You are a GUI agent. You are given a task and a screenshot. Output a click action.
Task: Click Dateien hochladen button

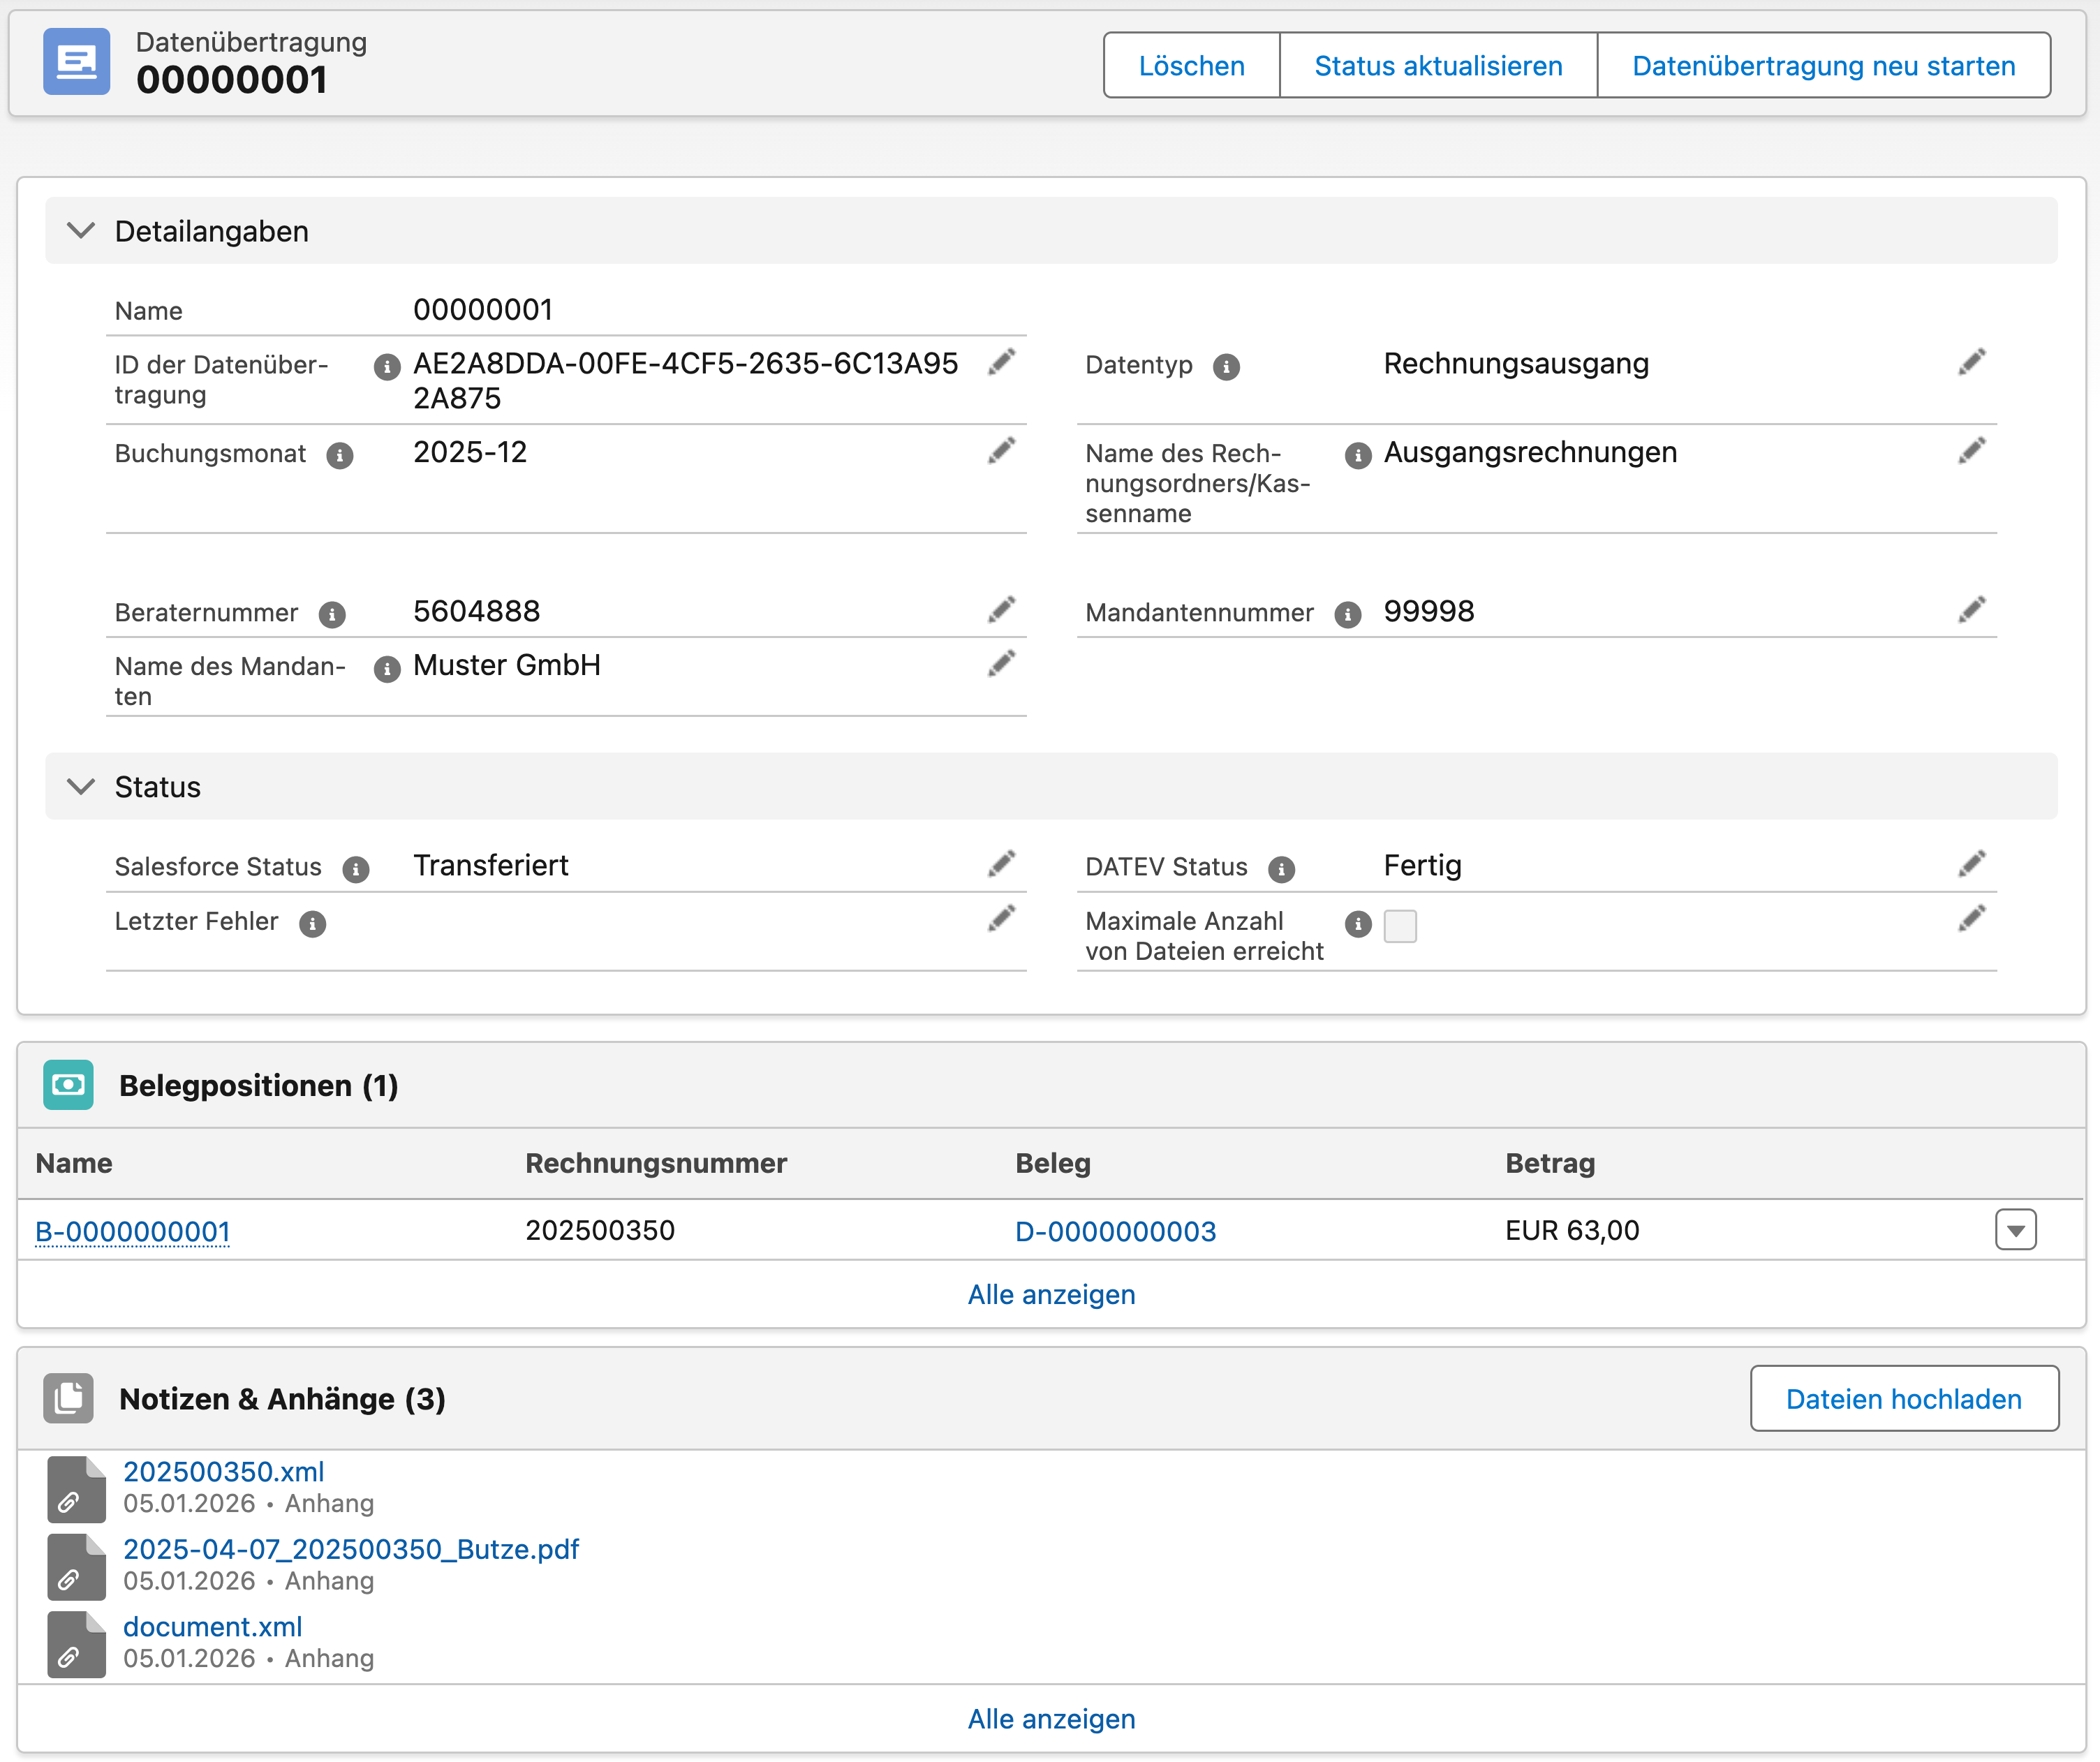1903,1398
